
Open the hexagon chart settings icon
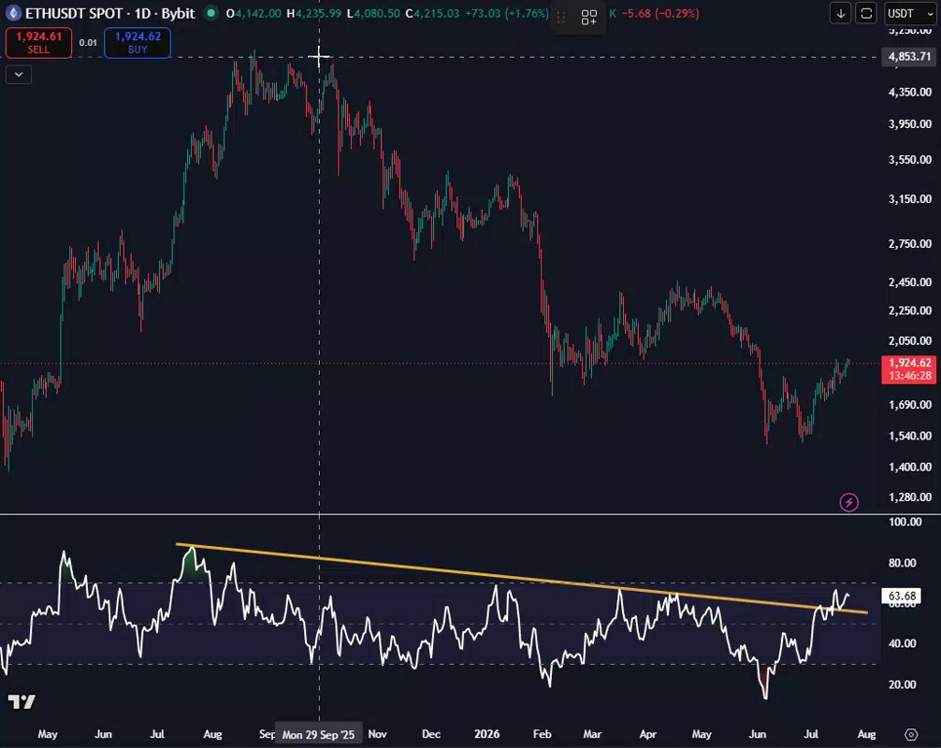pyautogui.click(x=911, y=734)
